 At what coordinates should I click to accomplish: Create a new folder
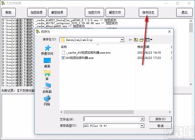click(x=142, y=40)
